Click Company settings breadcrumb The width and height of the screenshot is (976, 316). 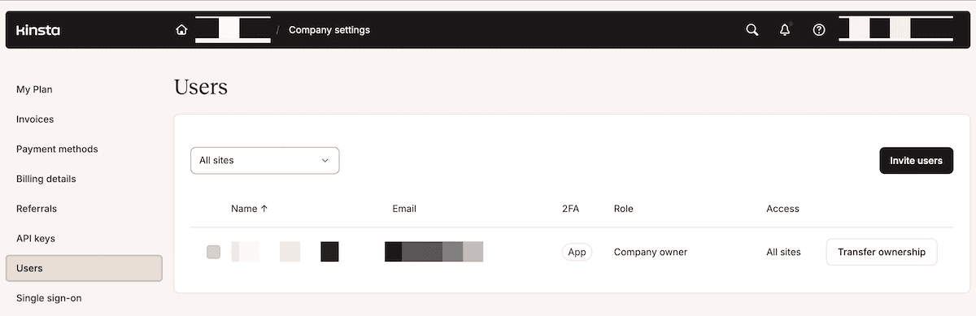point(329,30)
